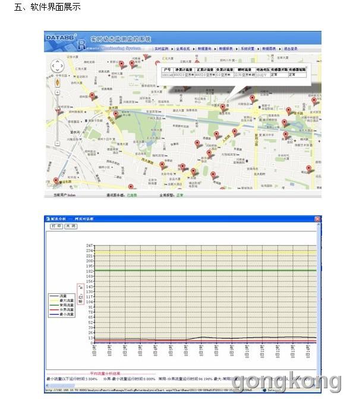Click the 打印 print button
The height and width of the screenshot is (399, 353).
(x=56, y=226)
